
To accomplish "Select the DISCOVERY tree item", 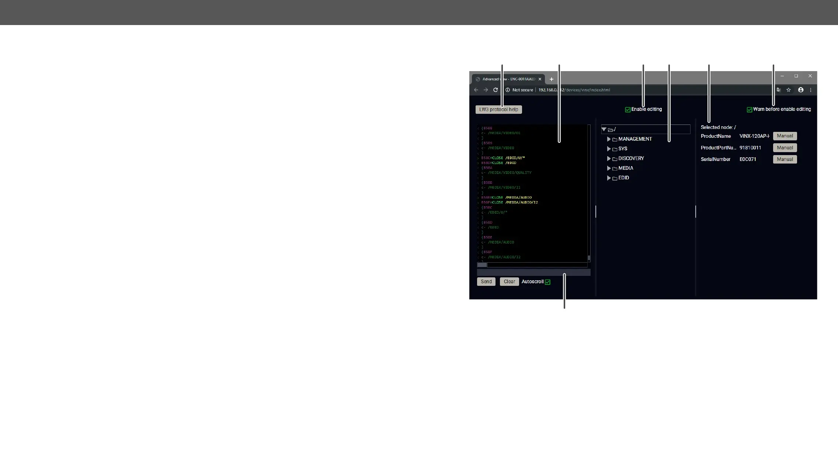I will click(631, 158).
